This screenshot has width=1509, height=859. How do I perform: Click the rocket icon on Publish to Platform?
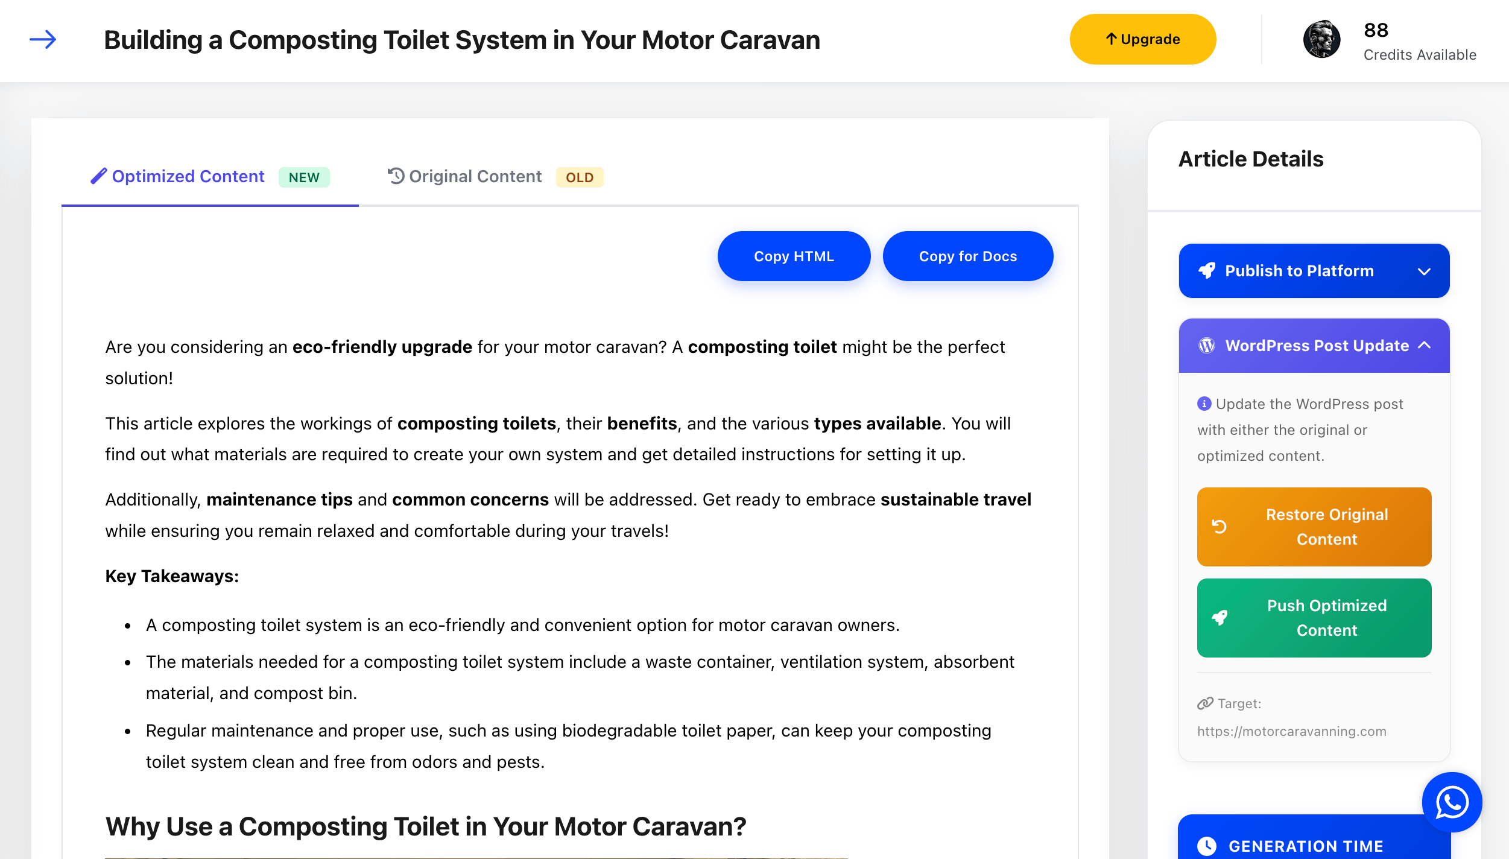1207,271
